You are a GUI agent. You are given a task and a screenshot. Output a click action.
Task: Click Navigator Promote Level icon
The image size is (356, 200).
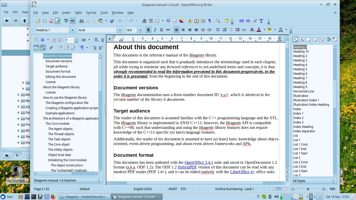pyautogui.click(x=95, y=48)
